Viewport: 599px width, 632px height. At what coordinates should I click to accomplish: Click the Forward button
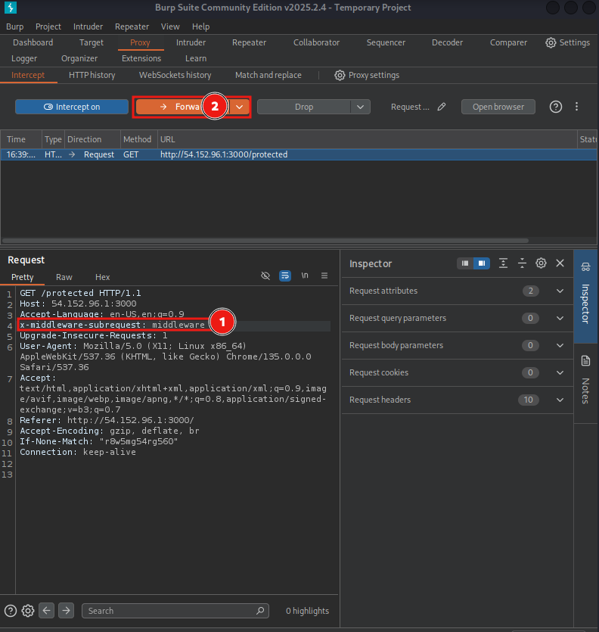coord(182,107)
